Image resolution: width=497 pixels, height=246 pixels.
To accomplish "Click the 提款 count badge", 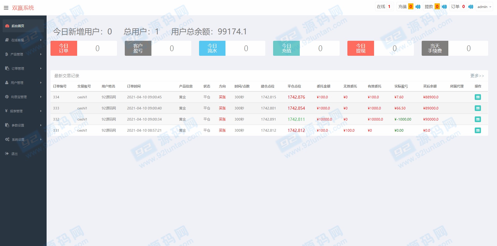I will click(437, 7).
